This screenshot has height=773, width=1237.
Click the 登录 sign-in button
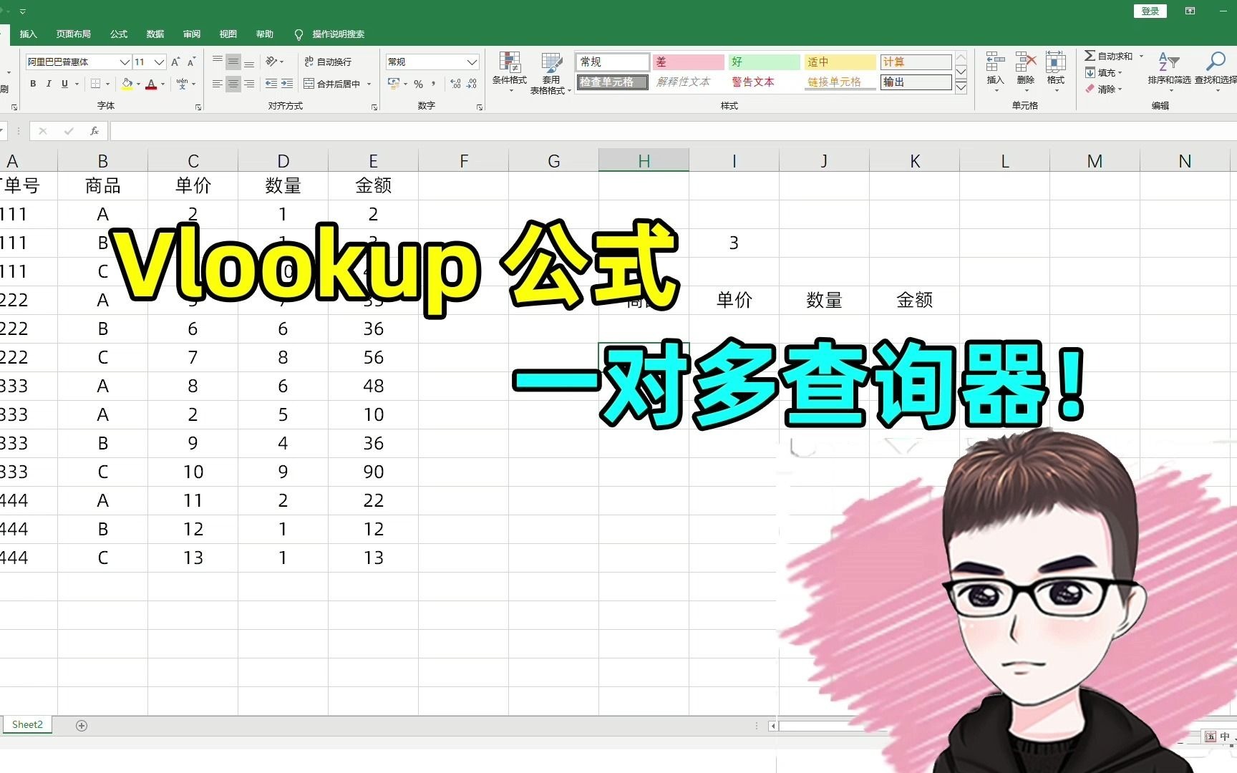click(x=1149, y=11)
